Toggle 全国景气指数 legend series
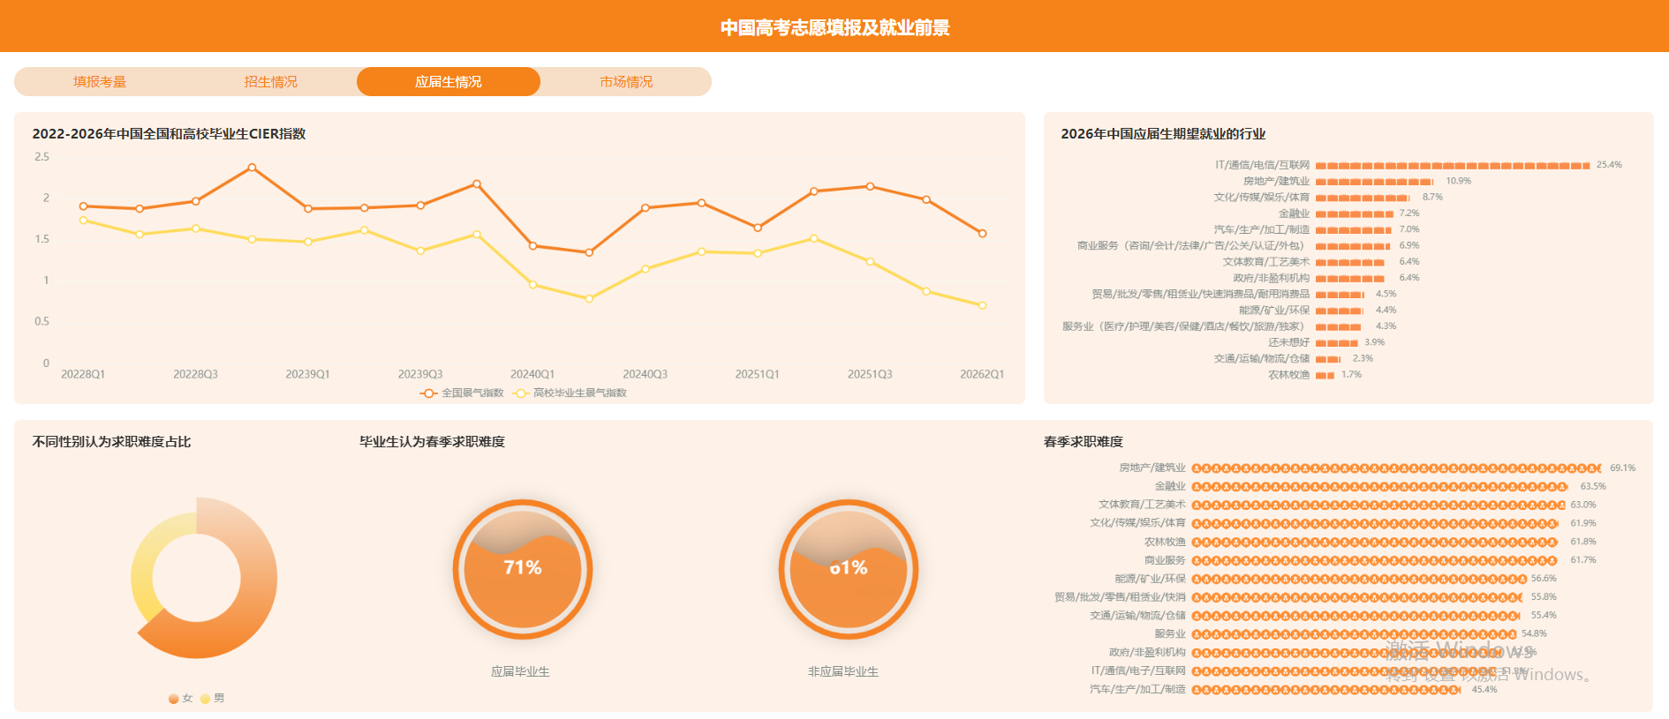Viewport: 1669px width, 719px height. (462, 393)
